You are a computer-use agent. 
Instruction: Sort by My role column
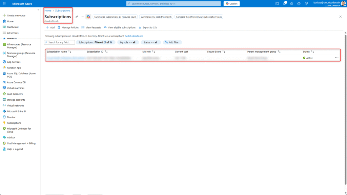(x=149, y=52)
